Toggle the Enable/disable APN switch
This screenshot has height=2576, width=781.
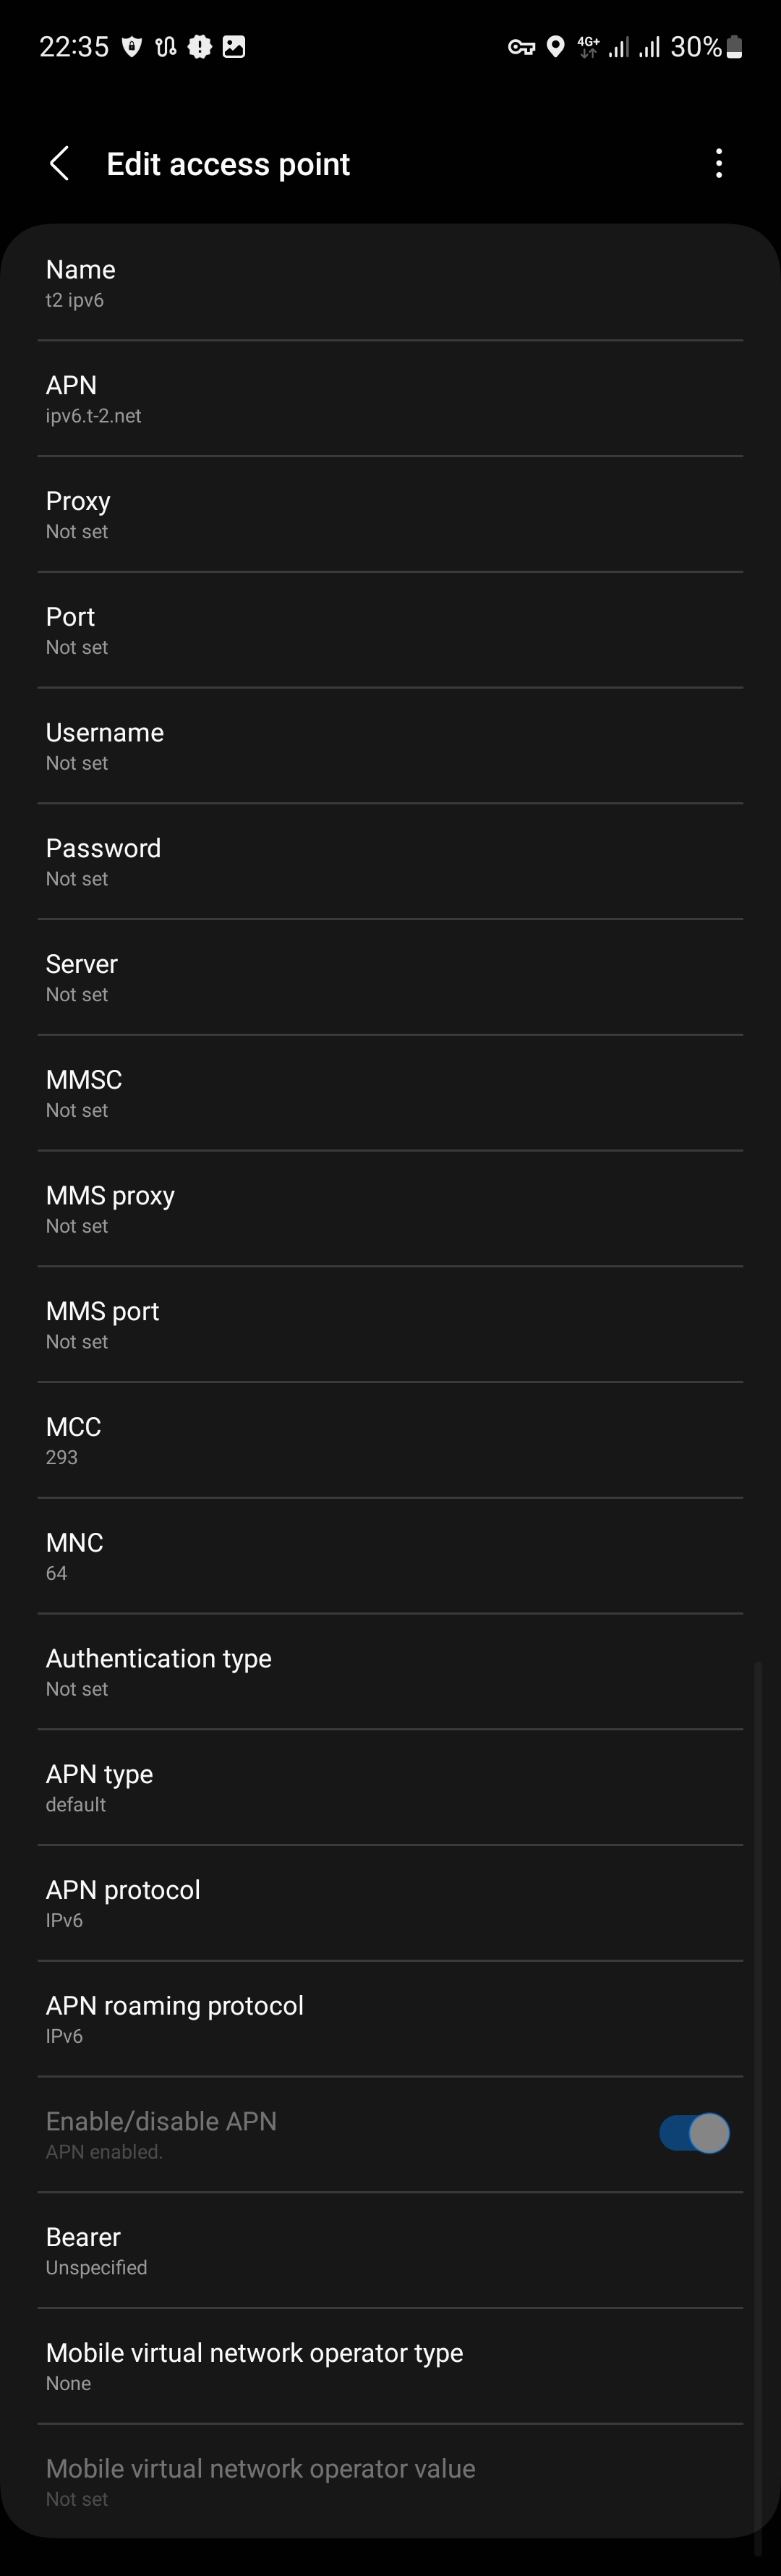tap(694, 2133)
